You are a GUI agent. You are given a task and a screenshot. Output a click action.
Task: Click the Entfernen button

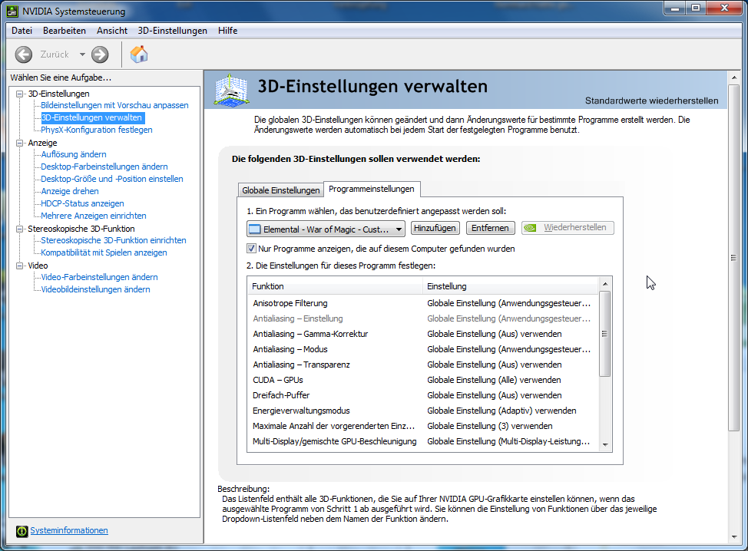tap(490, 228)
